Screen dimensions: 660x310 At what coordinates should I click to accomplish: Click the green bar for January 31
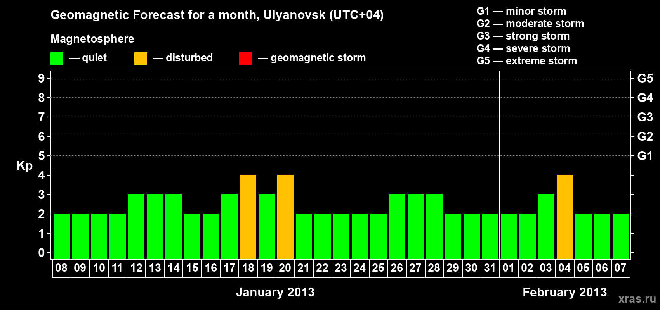490,236
